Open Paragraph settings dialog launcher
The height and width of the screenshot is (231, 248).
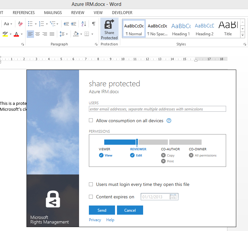pos(96,44)
